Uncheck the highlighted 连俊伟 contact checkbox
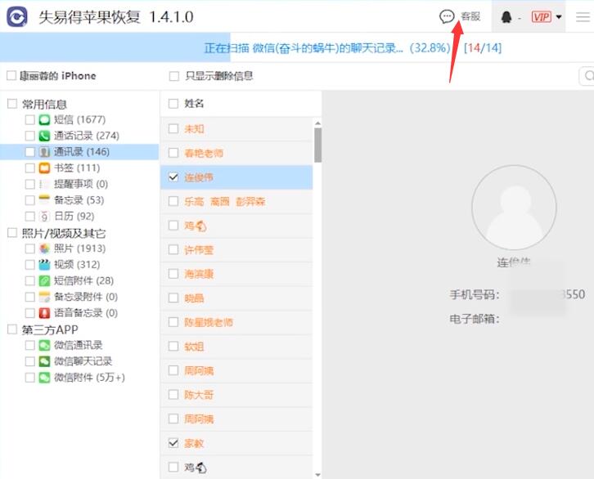The width and height of the screenshot is (594, 479). (173, 177)
